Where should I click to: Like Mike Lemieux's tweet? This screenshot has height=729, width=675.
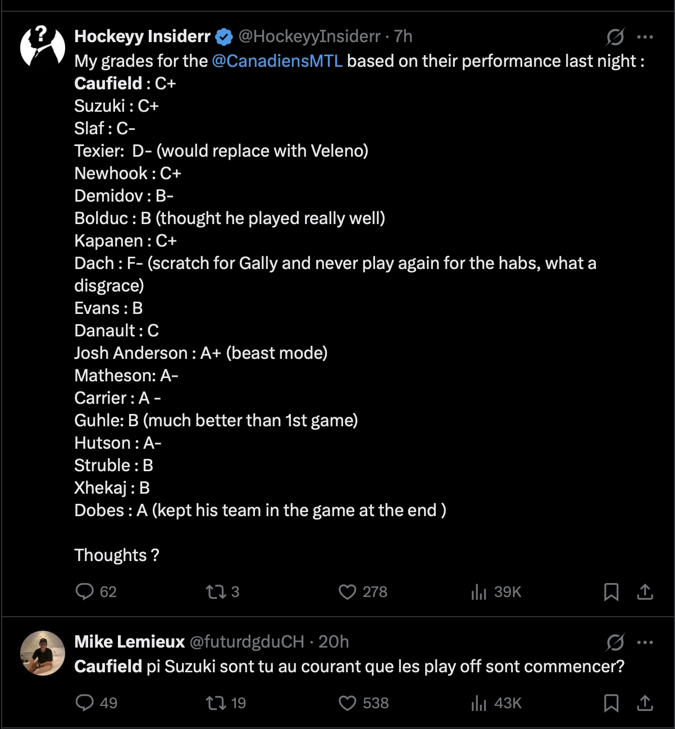pyautogui.click(x=348, y=703)
